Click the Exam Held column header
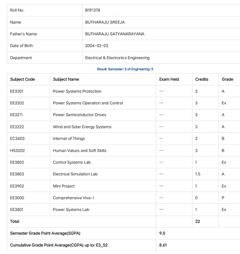The image size is (240, 254). (169, 79)
